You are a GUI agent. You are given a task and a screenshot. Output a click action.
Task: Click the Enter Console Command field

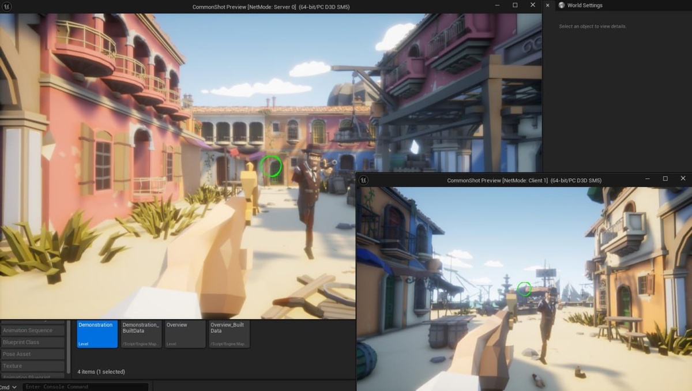pyautogui.click(x=85, y=387)
